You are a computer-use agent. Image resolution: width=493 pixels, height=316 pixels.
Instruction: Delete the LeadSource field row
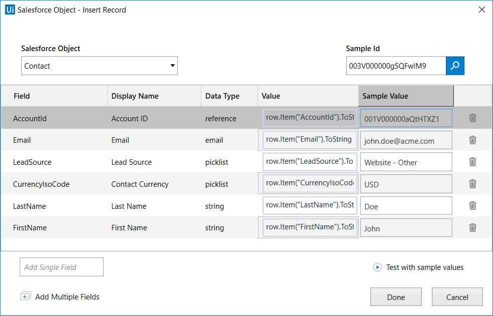tap(472, 162)
